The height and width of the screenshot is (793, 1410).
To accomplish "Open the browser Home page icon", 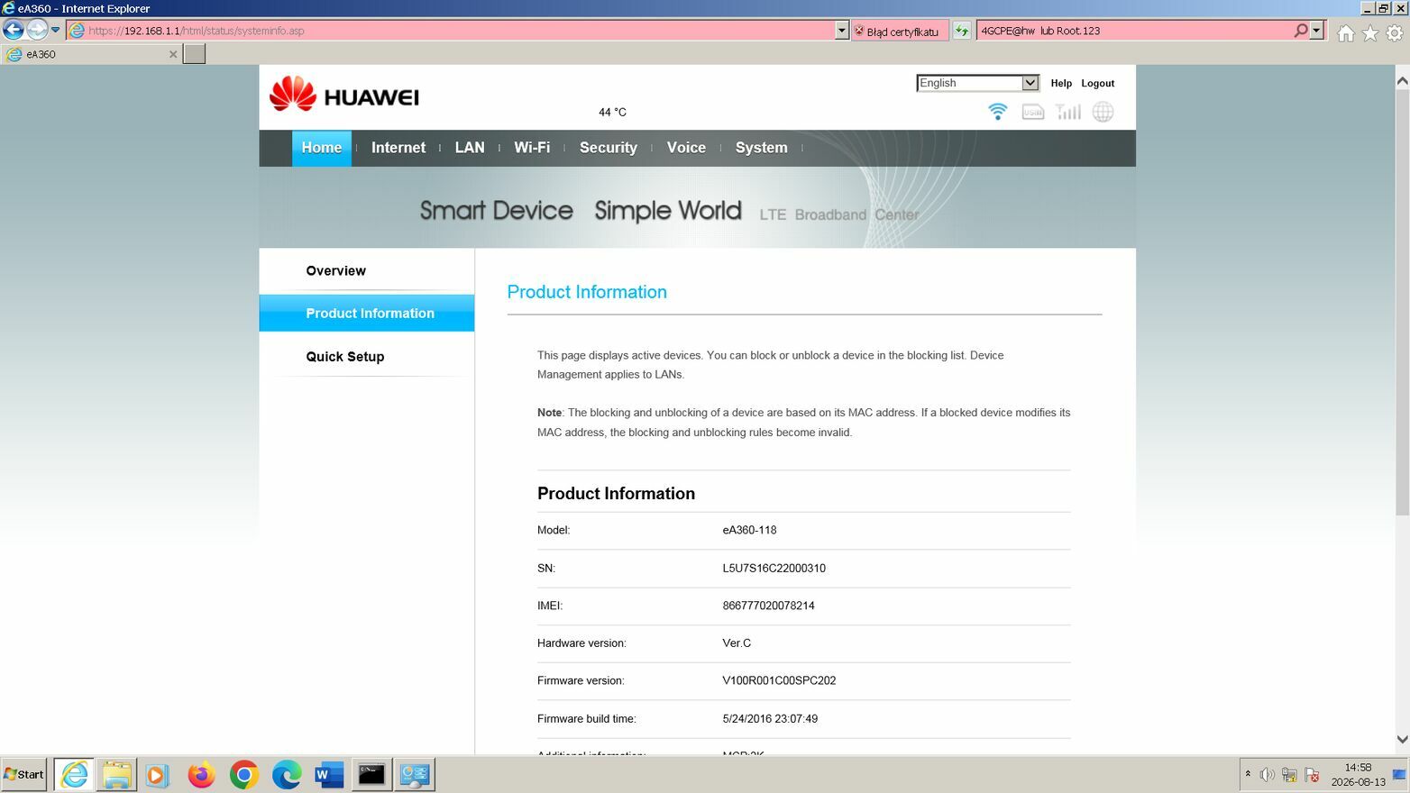I will point(1346,33).
